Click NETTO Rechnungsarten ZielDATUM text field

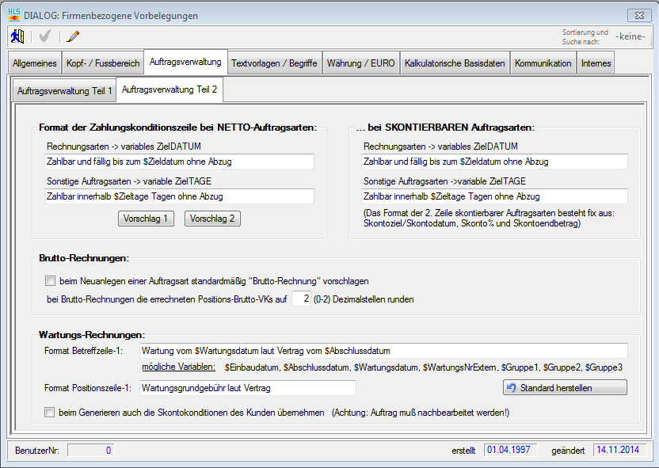(x=179, y=162)
